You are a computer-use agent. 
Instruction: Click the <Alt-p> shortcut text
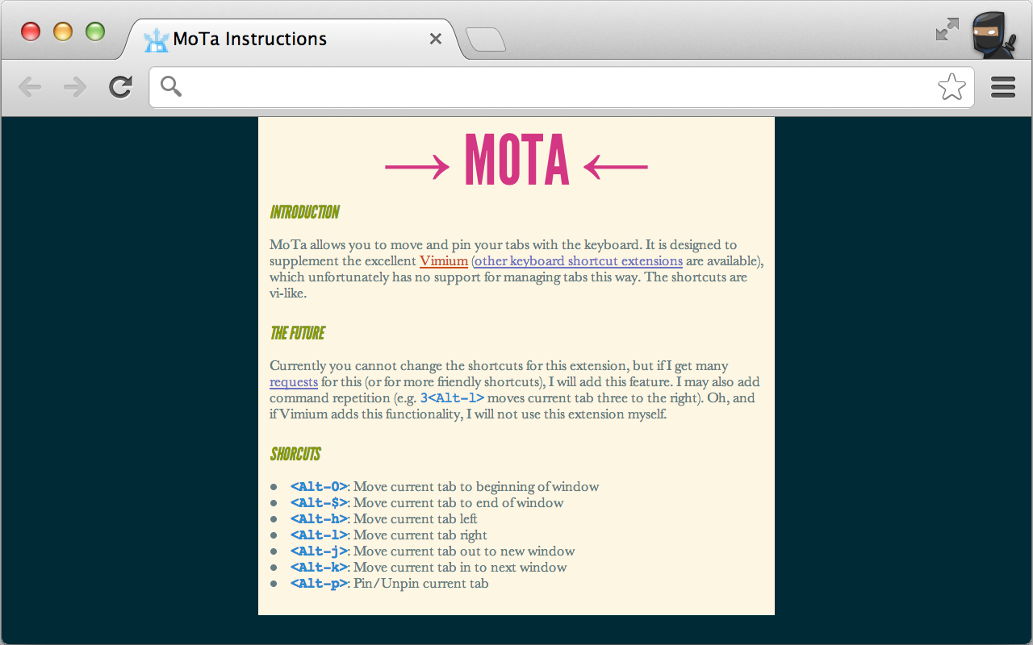click(319, 584)
